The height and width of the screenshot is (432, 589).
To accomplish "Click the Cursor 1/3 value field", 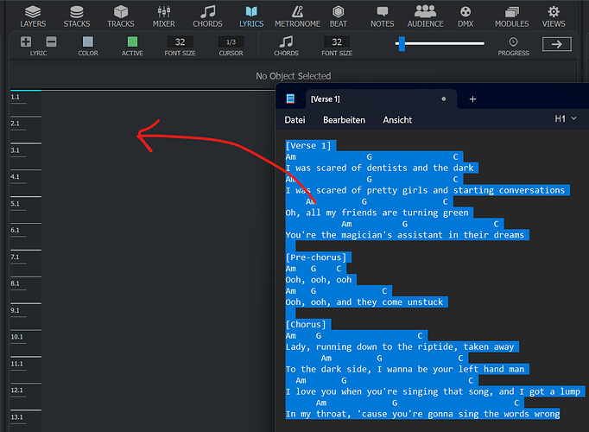I will [x=231, y=42].
